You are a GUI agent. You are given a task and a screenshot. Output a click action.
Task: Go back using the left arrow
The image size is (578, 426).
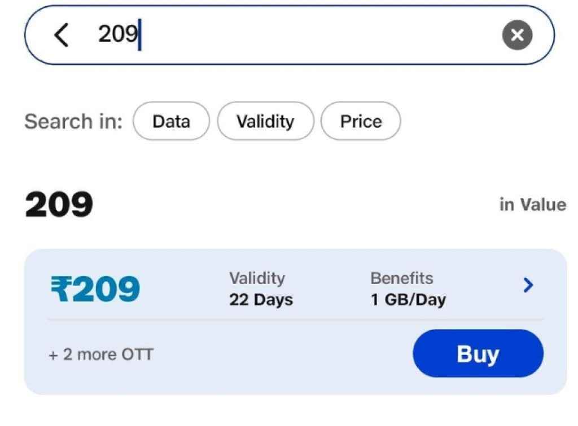coord(61,35)
